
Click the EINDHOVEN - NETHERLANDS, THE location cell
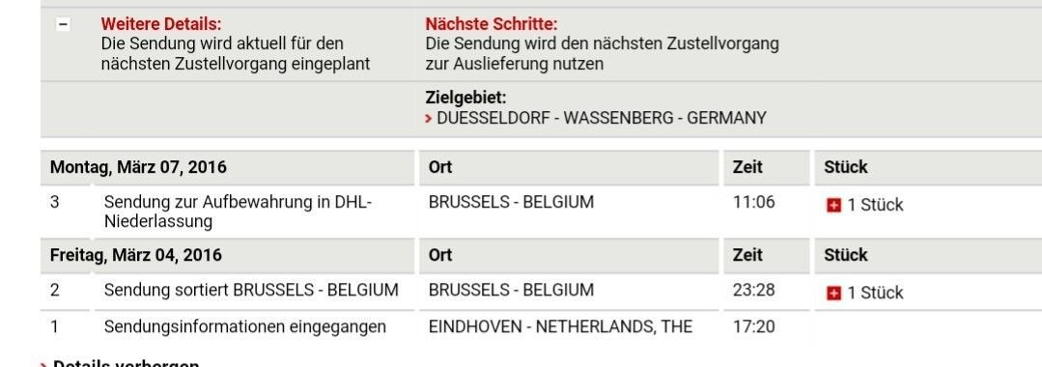pos(561,327)
